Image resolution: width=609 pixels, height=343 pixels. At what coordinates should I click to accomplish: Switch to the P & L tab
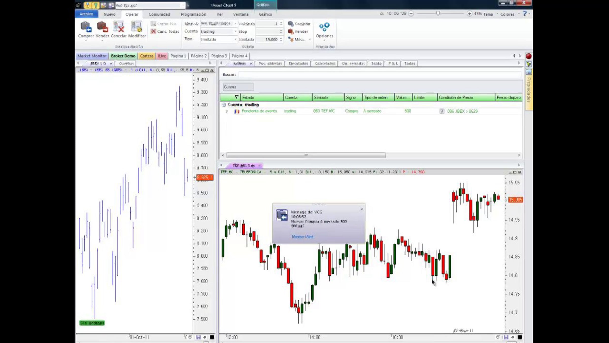[x=393, y=64]
